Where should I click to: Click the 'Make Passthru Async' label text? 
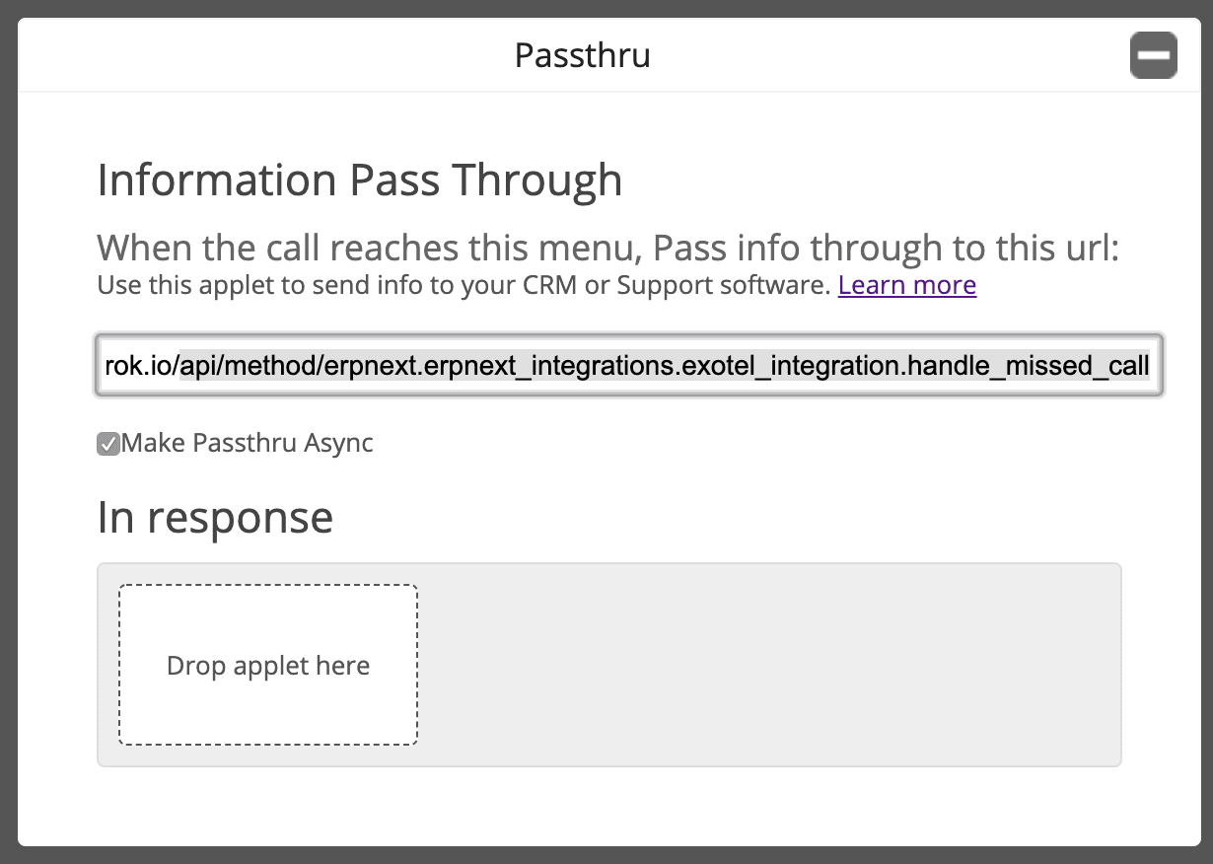click(248, 444)
